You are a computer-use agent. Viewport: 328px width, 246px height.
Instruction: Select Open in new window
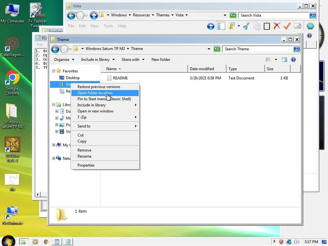click(105, 111)
